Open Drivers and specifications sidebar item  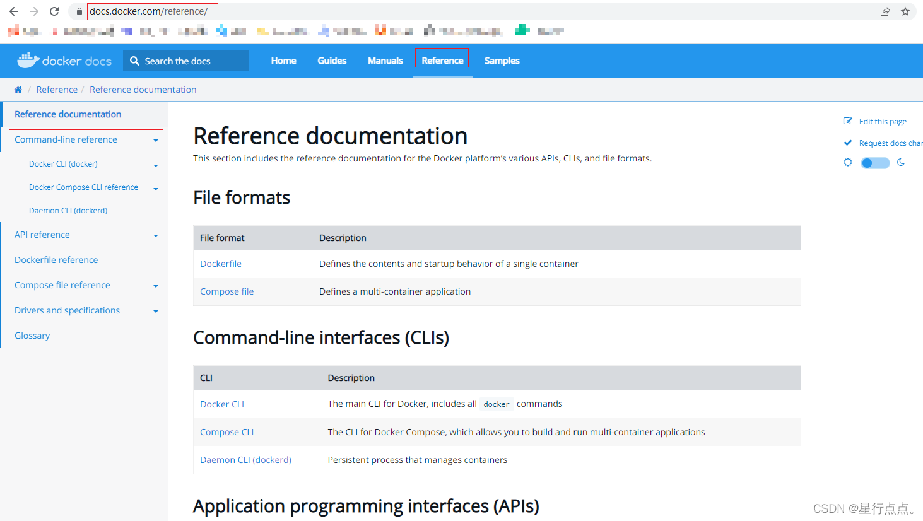point(67,310)
